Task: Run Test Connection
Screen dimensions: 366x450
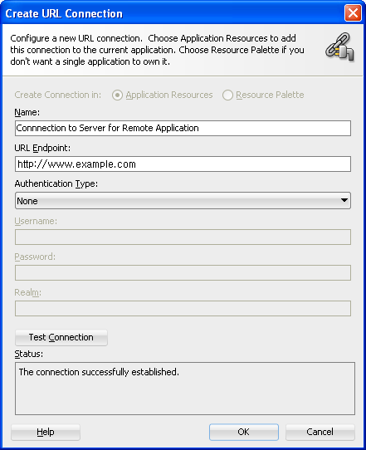Action: point(61,337)
